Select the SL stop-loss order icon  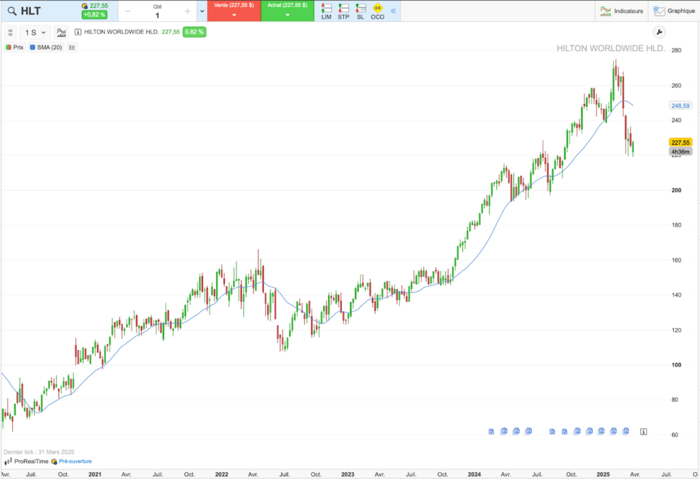(x=360, y=11)
